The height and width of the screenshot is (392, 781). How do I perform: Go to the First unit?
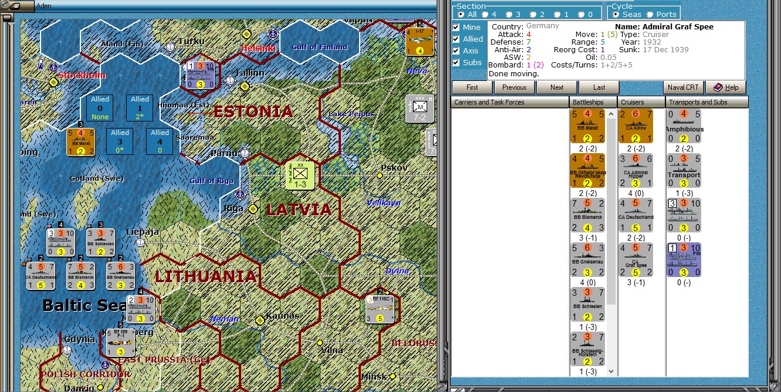tap(472, 87)
